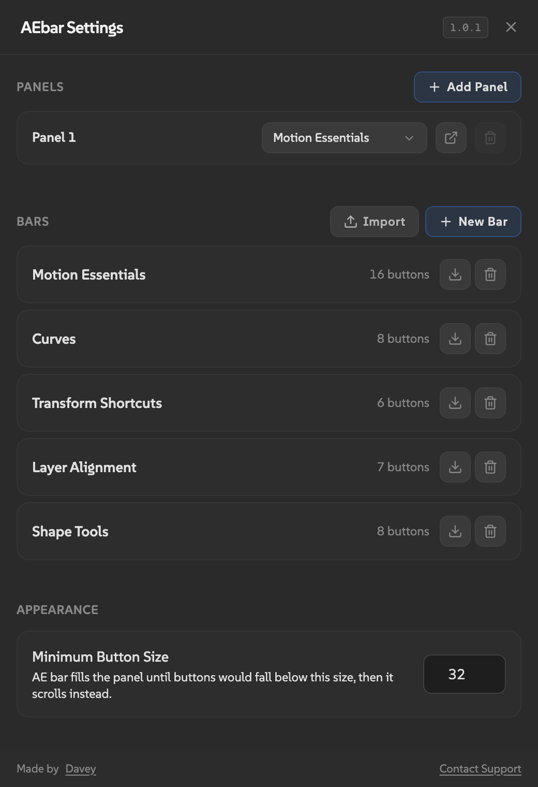Expand the Motion Essentials dropdown chevron

coord(409,138)
